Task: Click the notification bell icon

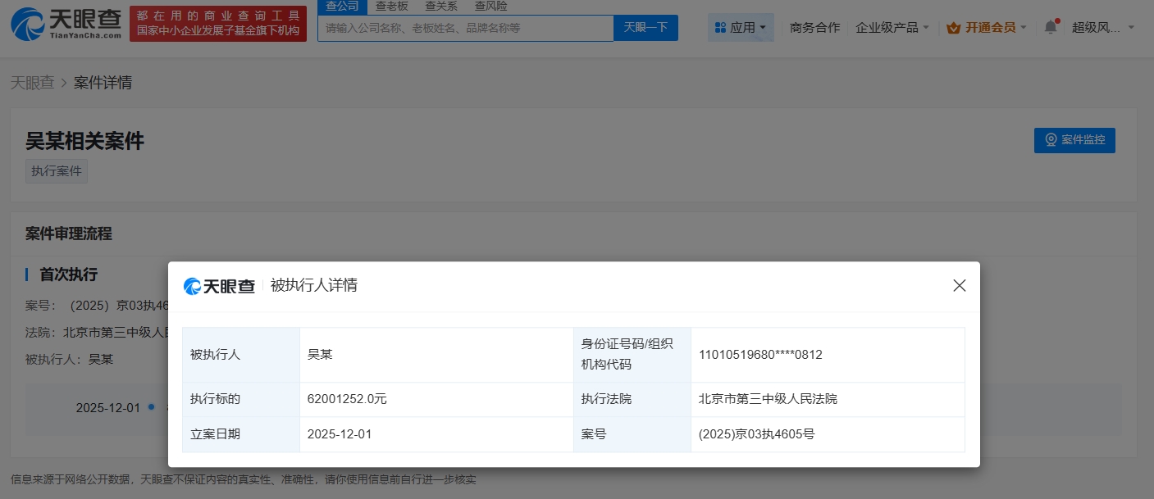Action: pyautogui.click(x=1051, y=27)
